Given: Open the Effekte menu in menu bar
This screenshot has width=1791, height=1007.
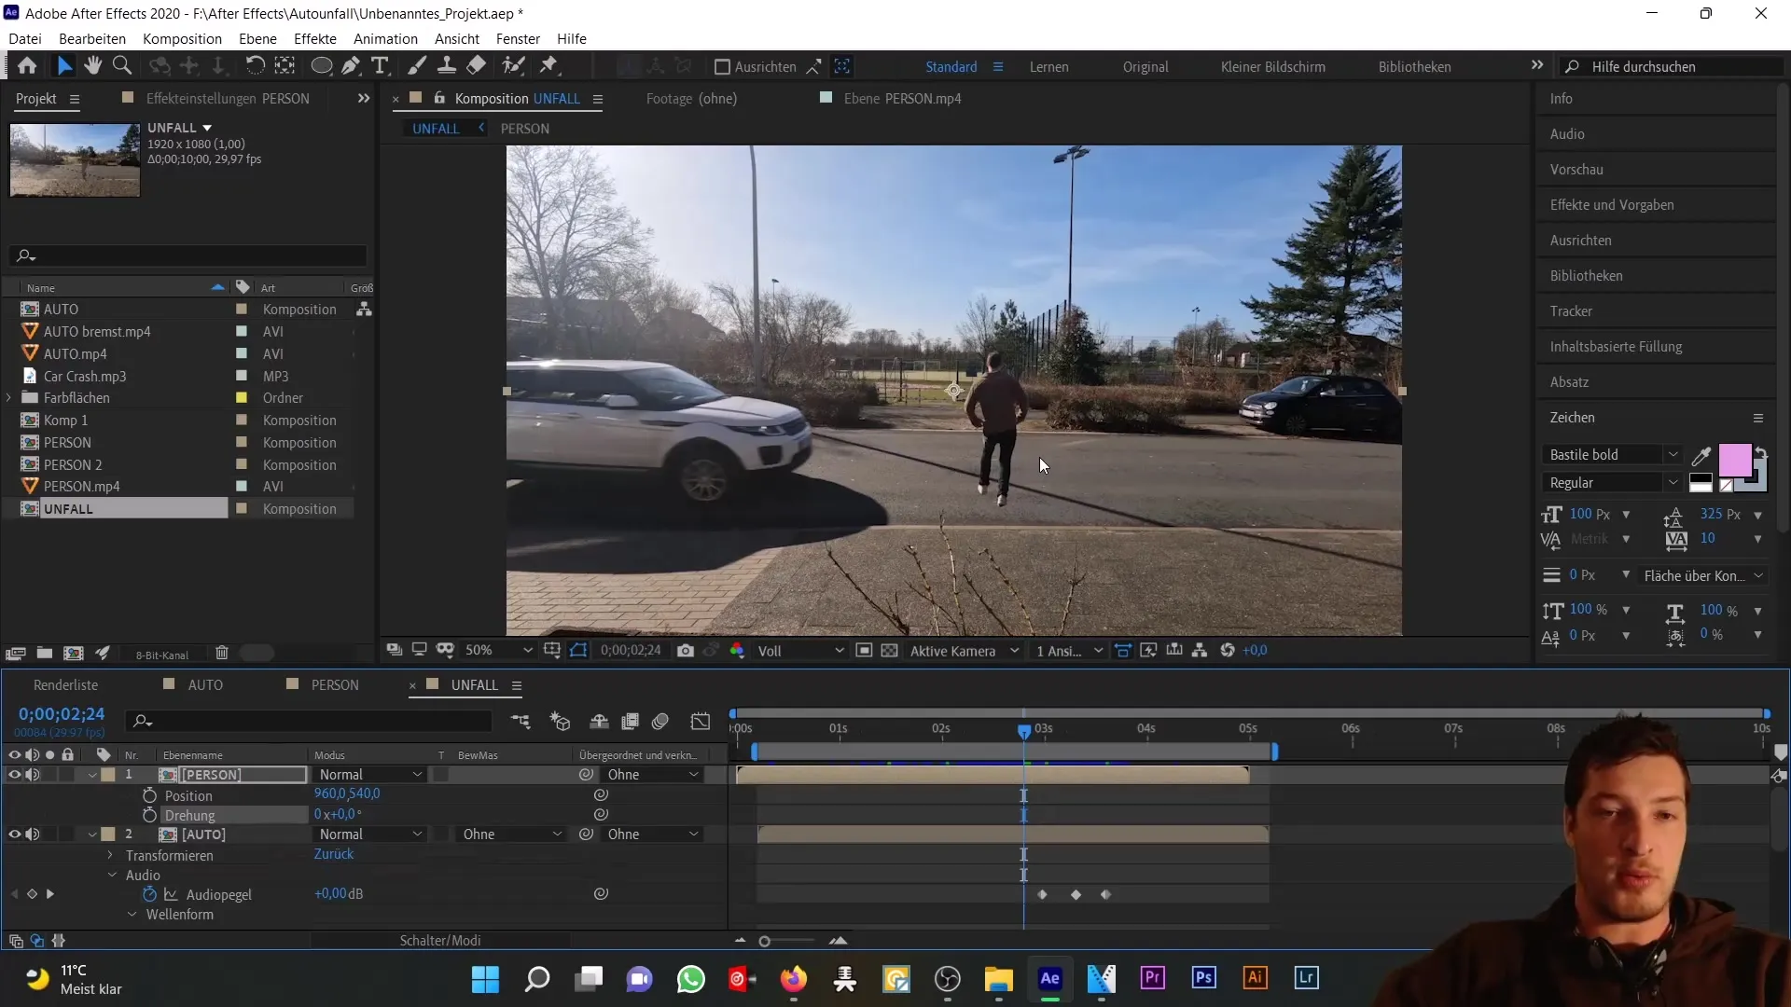Looking at the screenshot, I should click(315, 38).
